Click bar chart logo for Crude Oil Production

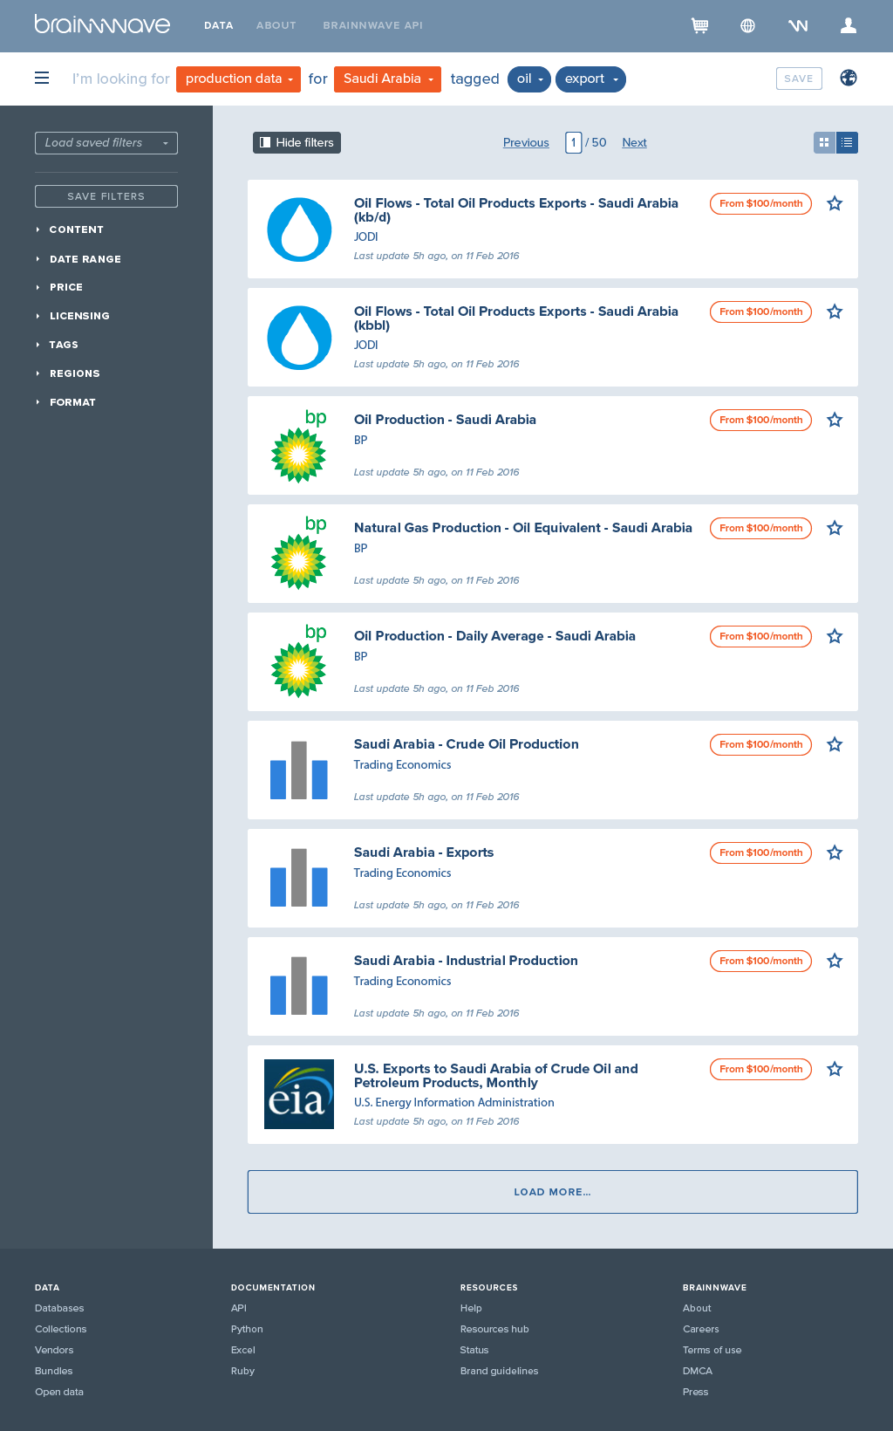pyautogui.click(x=299, y=770)
